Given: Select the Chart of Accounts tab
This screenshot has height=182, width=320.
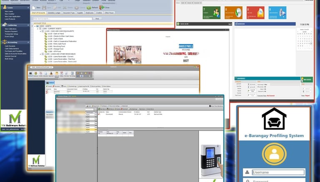Looking at the screenshot, I should [38, 13].
